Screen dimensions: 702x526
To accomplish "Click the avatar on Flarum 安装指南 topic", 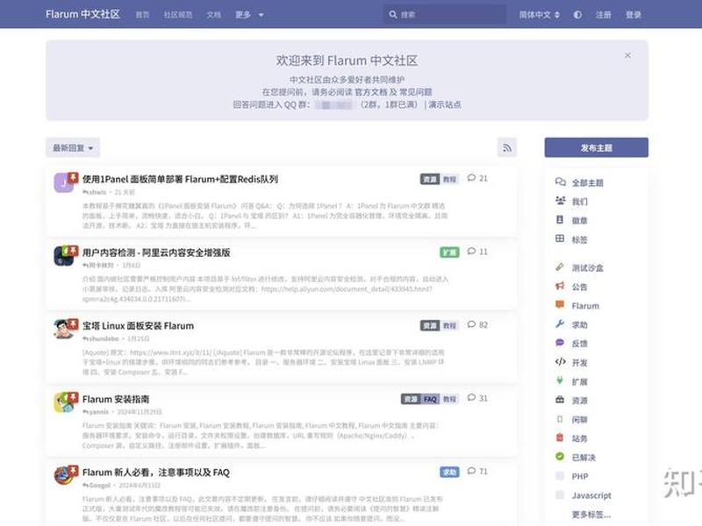I will click(x=63, y=402).
